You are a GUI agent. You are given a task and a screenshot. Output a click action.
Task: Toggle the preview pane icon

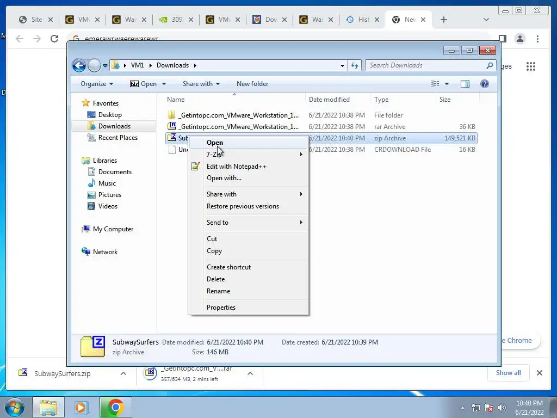point(465,84)
